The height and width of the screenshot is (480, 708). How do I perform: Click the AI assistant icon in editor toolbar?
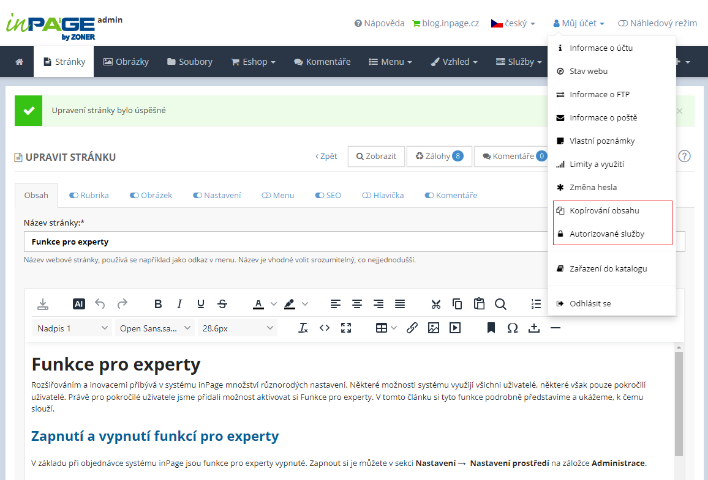click(78, 305)
